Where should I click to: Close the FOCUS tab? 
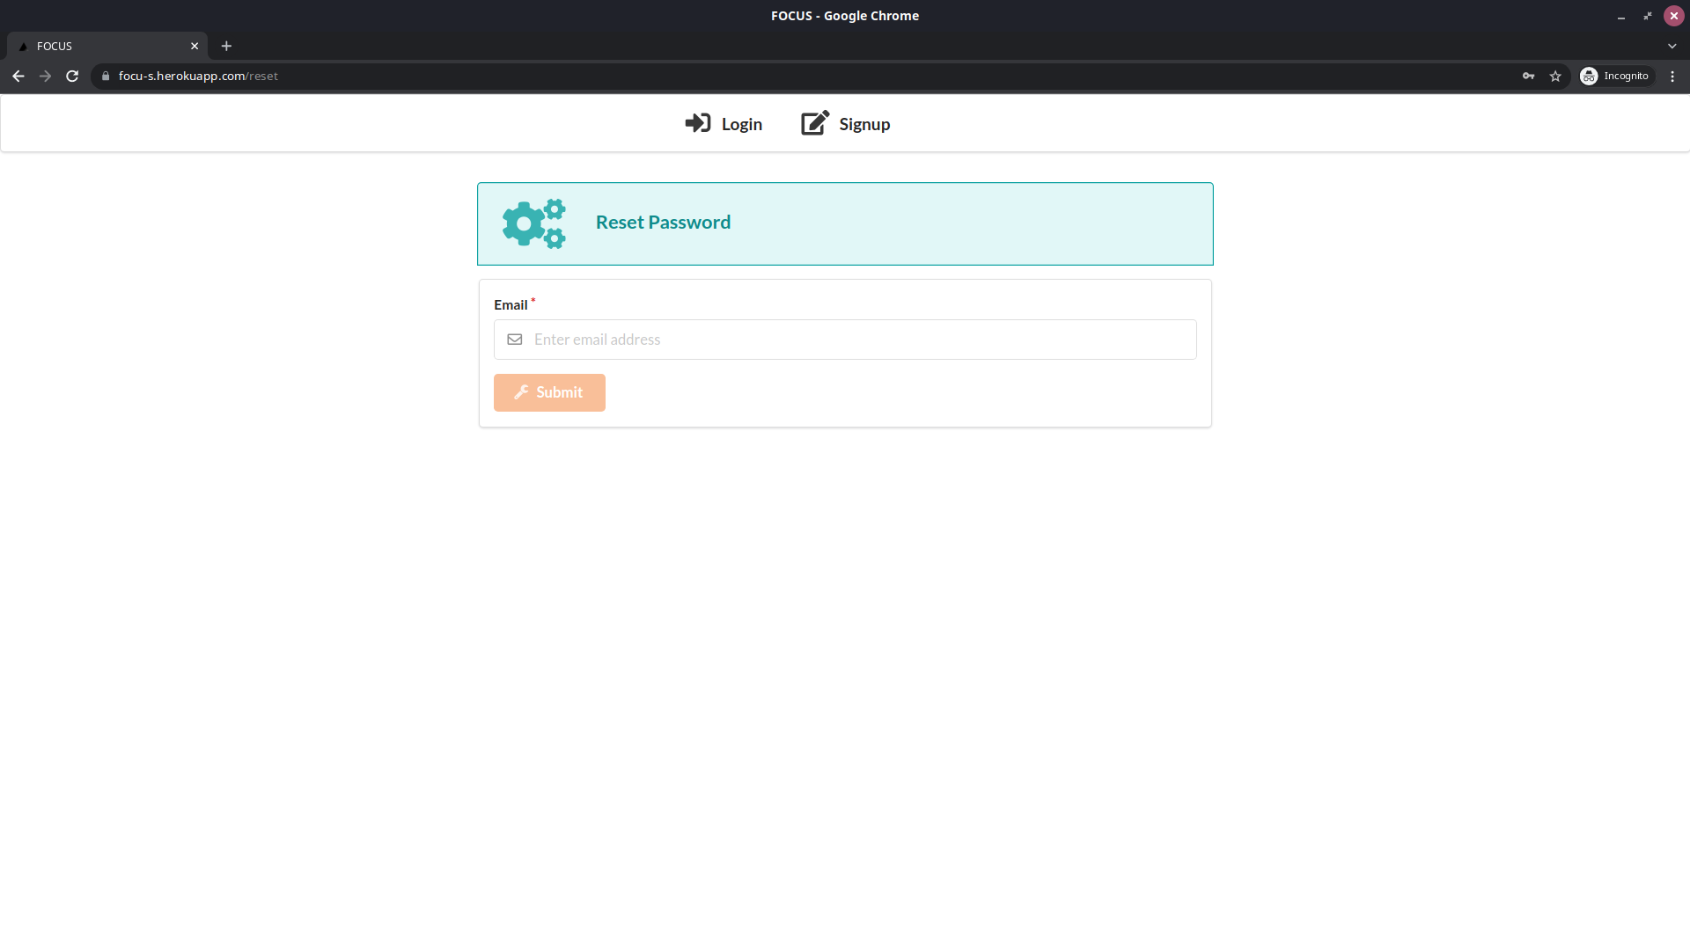(x=195, y=46)
